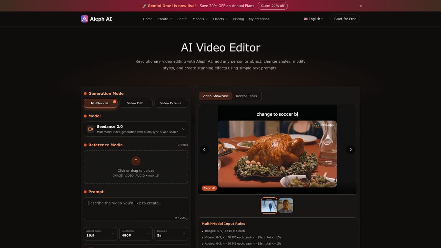Viewport: 441px width, 248px height.
Task: Open My creations page
Action: point(259,19)
